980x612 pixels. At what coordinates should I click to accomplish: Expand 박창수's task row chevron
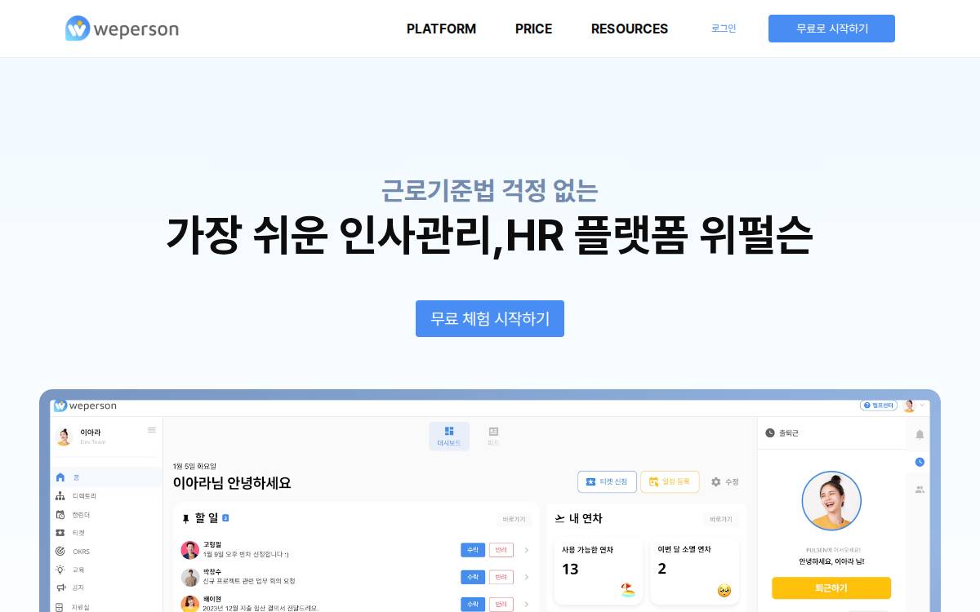[x=526, y=577]
